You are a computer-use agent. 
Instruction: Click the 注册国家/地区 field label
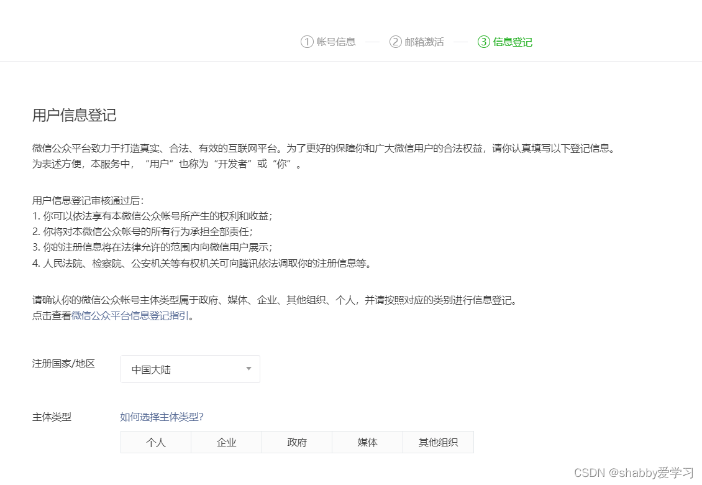tap(63, 364)
